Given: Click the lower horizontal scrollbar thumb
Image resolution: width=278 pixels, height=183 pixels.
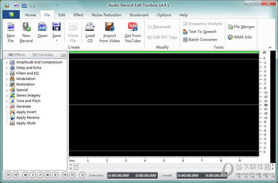Looking at the screenshot, I should [76, 169].
